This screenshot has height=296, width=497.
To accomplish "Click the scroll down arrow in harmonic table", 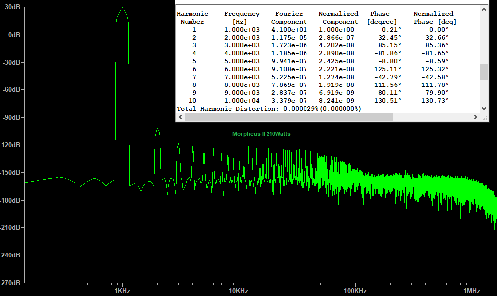I will (x=484, y=109).
